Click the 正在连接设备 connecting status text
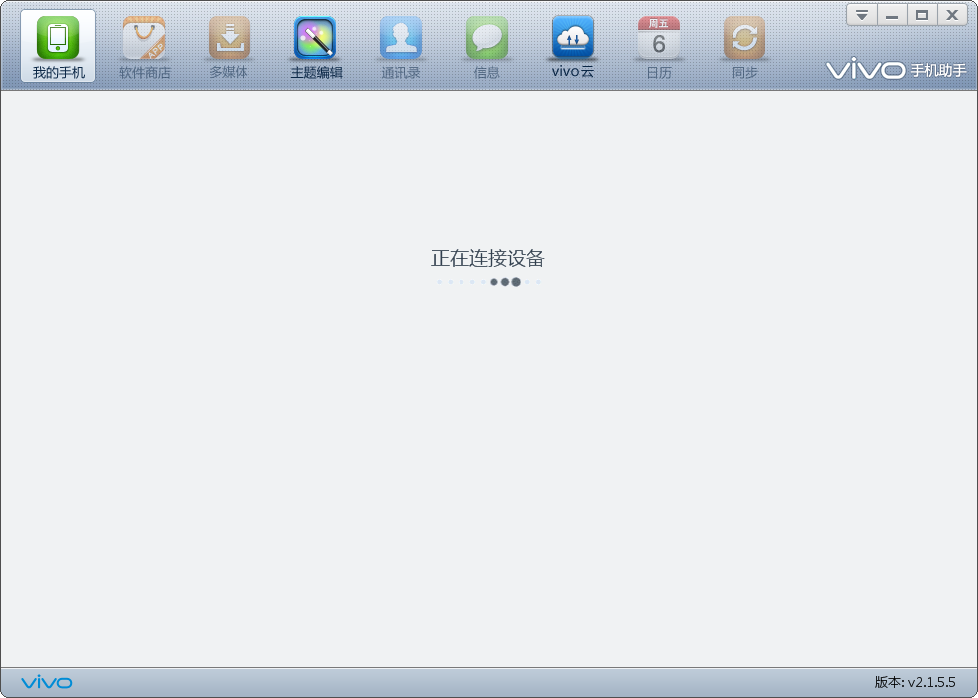 click(488, 258)
